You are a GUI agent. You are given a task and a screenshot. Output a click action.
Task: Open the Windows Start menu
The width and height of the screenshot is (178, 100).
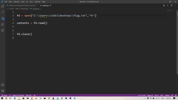2,98
